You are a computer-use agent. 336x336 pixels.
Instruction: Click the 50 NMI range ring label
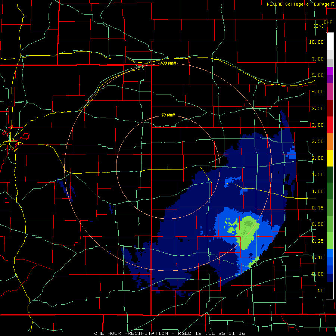pos(168,115)
